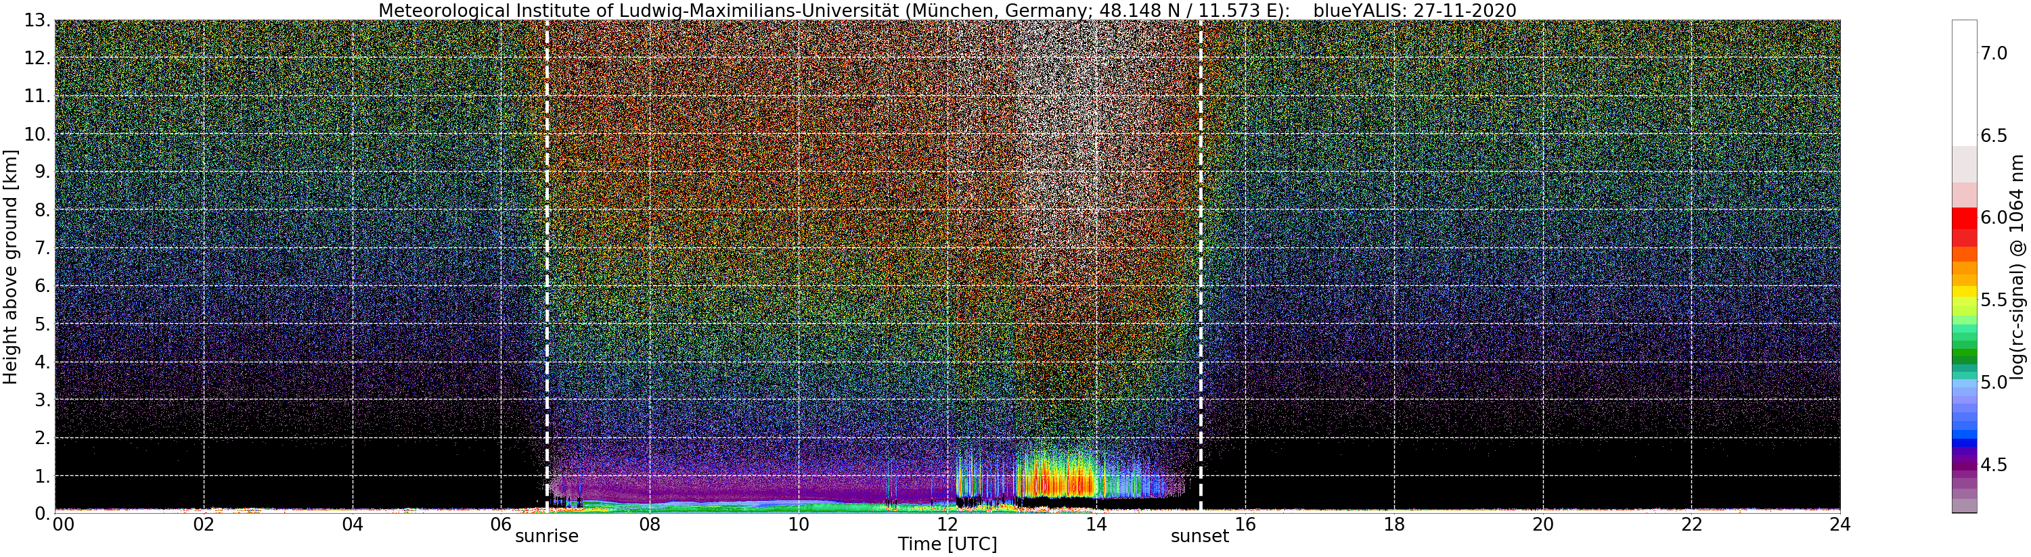
Task: Click the 10. height axis tick label
Action: tap(37, 134)
